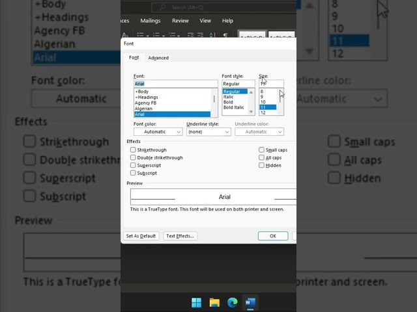
Task: Select +Headings in the font list
Action: tap(172, 97)
